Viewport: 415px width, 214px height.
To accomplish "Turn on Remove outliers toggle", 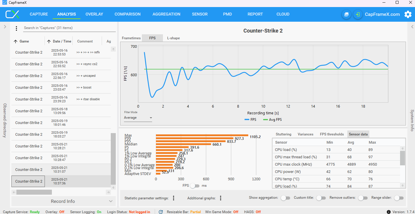I will [x=363, y=198].
